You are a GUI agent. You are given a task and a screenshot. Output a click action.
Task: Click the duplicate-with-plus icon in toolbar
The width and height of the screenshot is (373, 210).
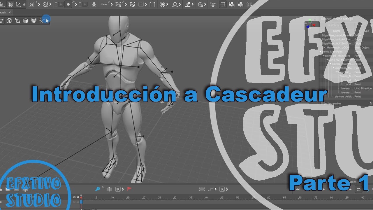[232, 4]
